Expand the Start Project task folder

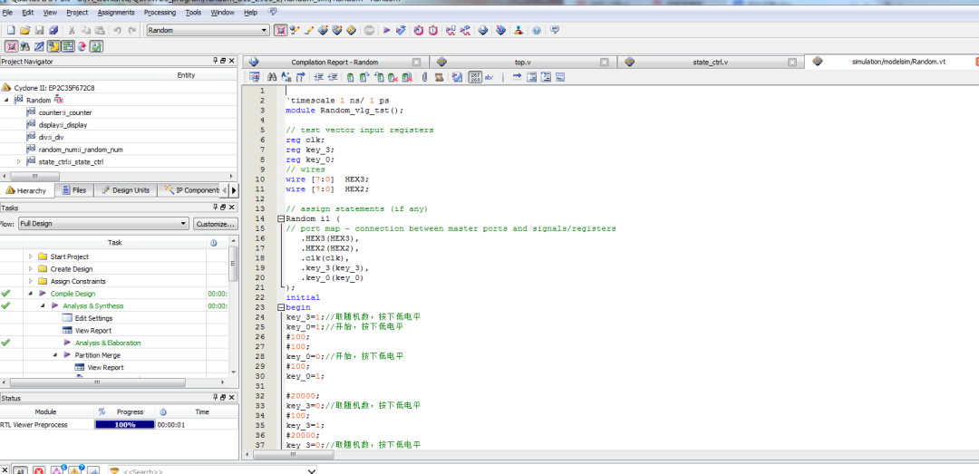point(30,256)
